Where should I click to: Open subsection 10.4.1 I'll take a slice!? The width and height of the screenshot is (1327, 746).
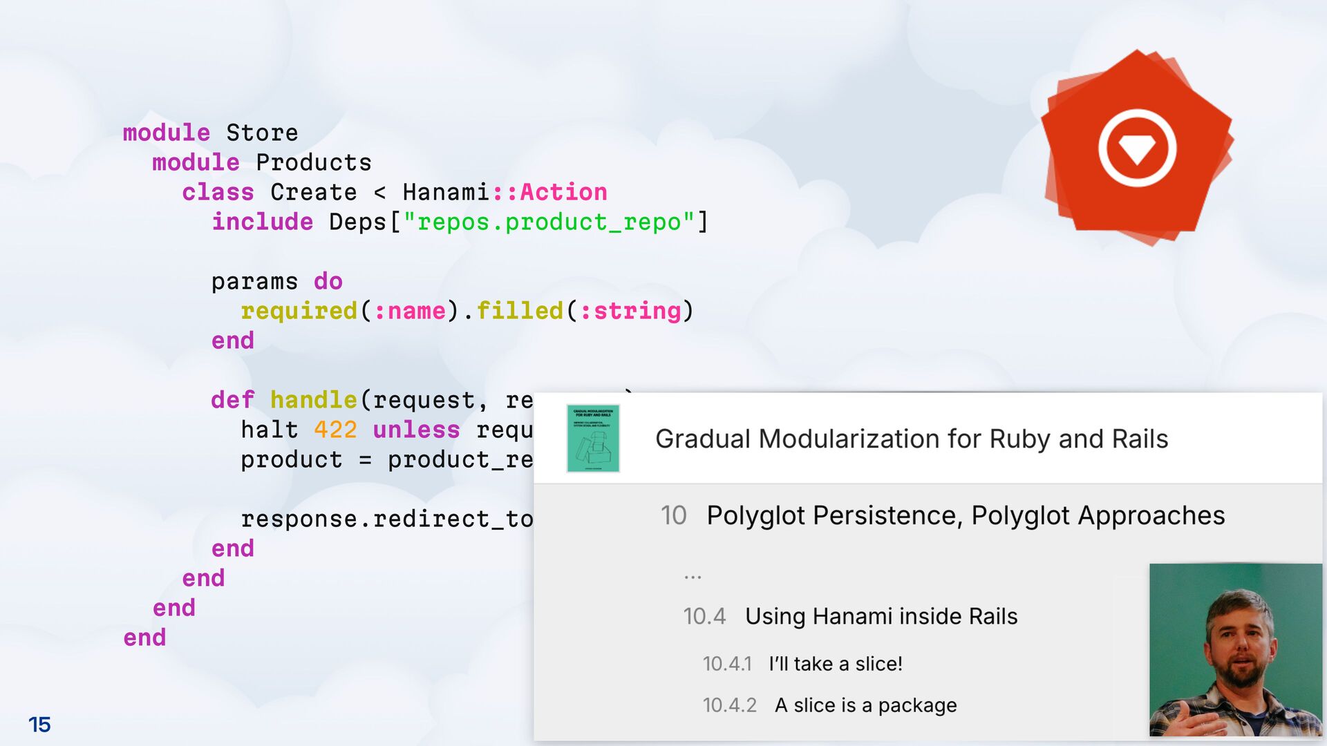click(x=835, y=664)
